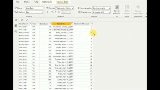Click Manage relationships icon
Screen dimensions: 160x90
[x=138, y=7]
